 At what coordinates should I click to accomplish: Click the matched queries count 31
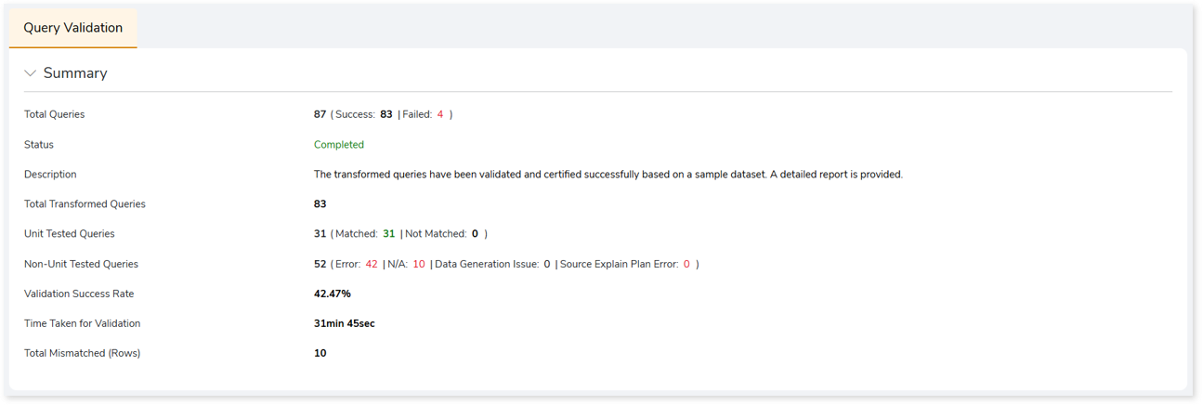[389, 234]
